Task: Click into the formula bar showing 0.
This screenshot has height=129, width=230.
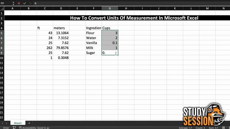Action: point(132,3)
